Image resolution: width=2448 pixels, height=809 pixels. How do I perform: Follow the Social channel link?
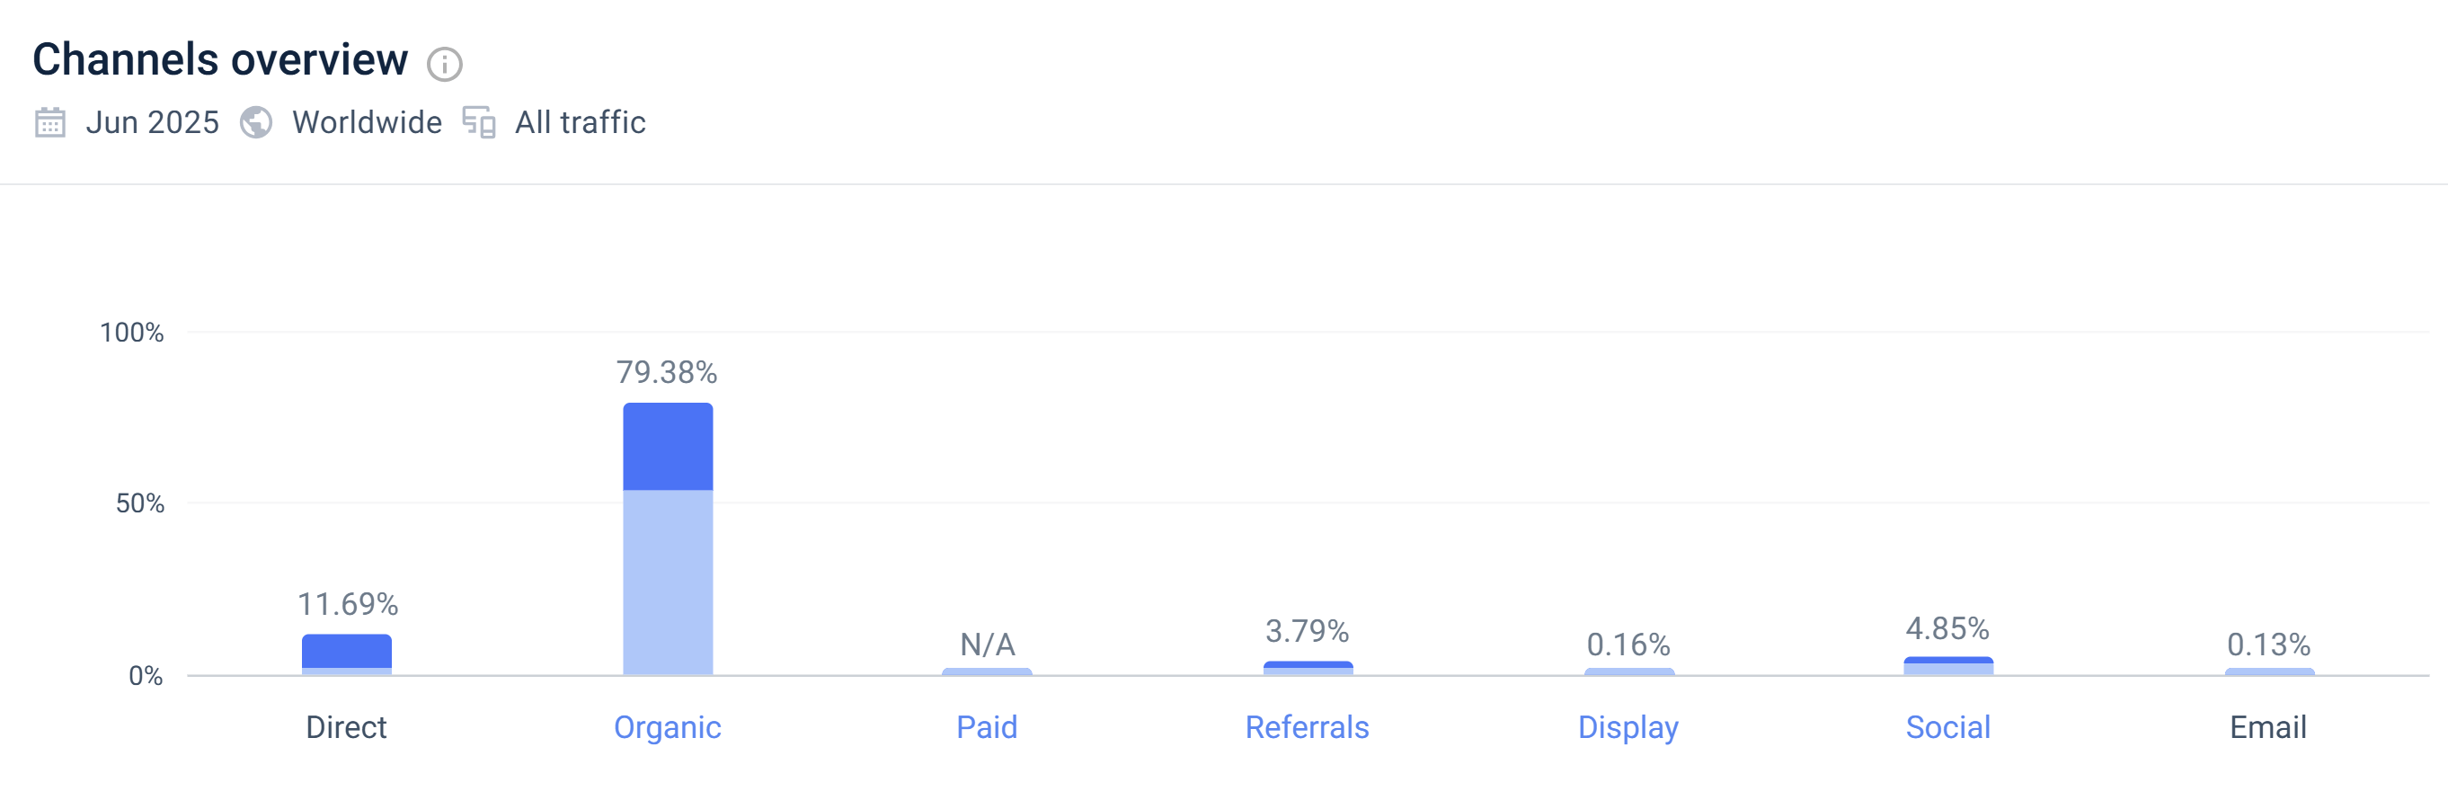(x=1948, y=727)
